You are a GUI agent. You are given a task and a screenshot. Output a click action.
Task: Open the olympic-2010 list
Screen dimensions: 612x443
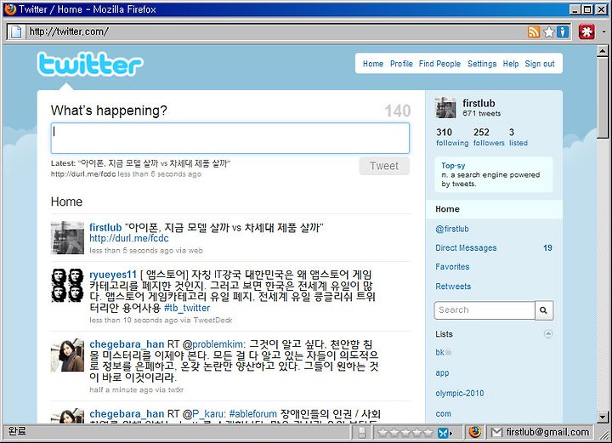click(459, 393)
